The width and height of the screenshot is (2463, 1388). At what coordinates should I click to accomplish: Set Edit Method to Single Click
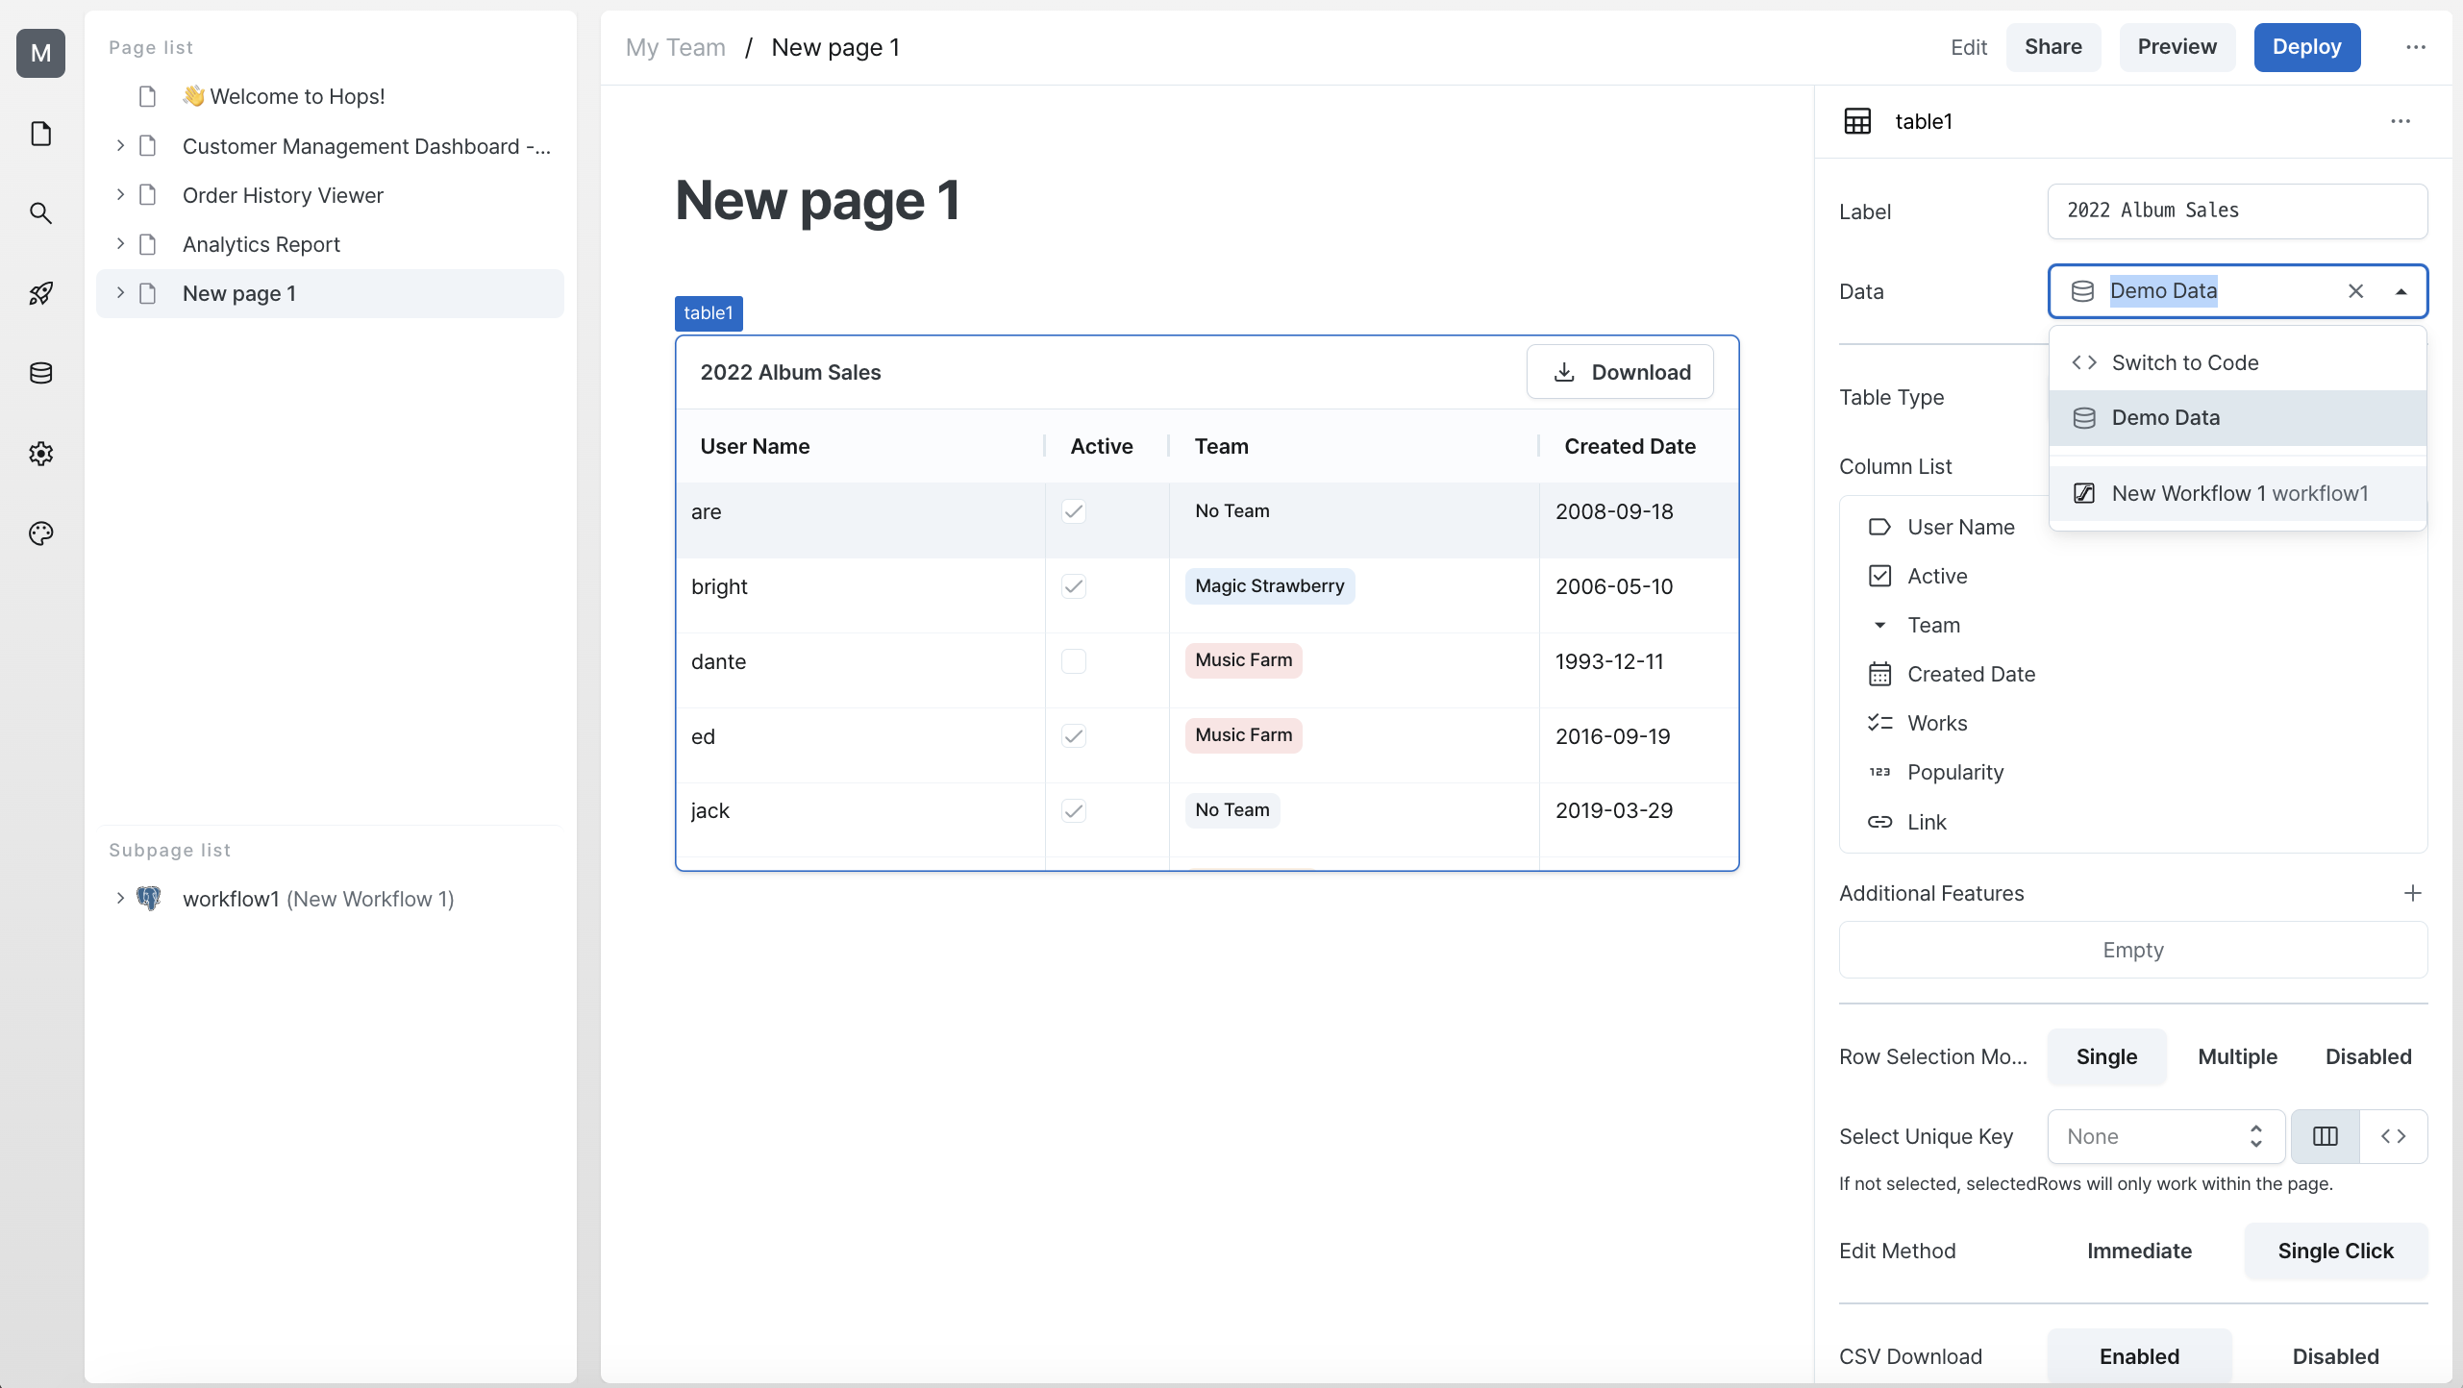[2335, 1251]
